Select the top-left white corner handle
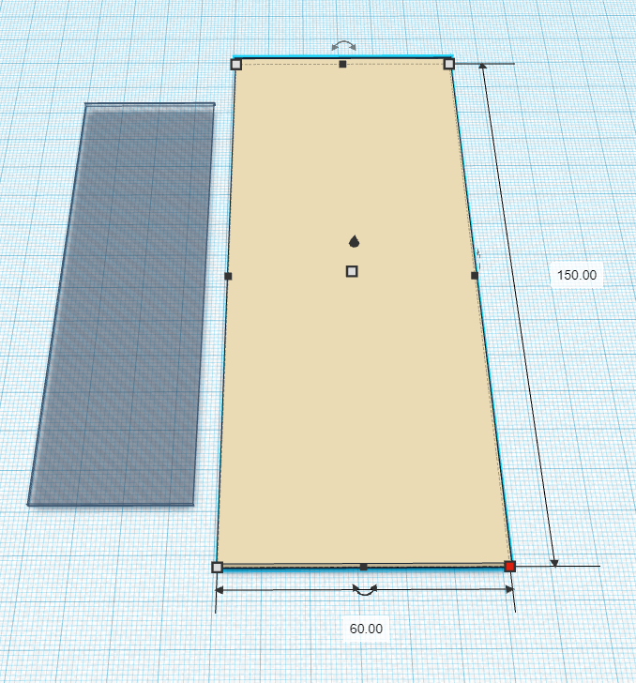Viewport: 636px width, 683px height. pyautogui.click(x=236, y=65)
